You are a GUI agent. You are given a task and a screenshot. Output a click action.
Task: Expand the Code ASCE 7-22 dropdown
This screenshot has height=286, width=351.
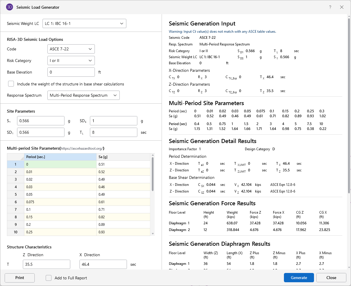(x=71, y=49)
